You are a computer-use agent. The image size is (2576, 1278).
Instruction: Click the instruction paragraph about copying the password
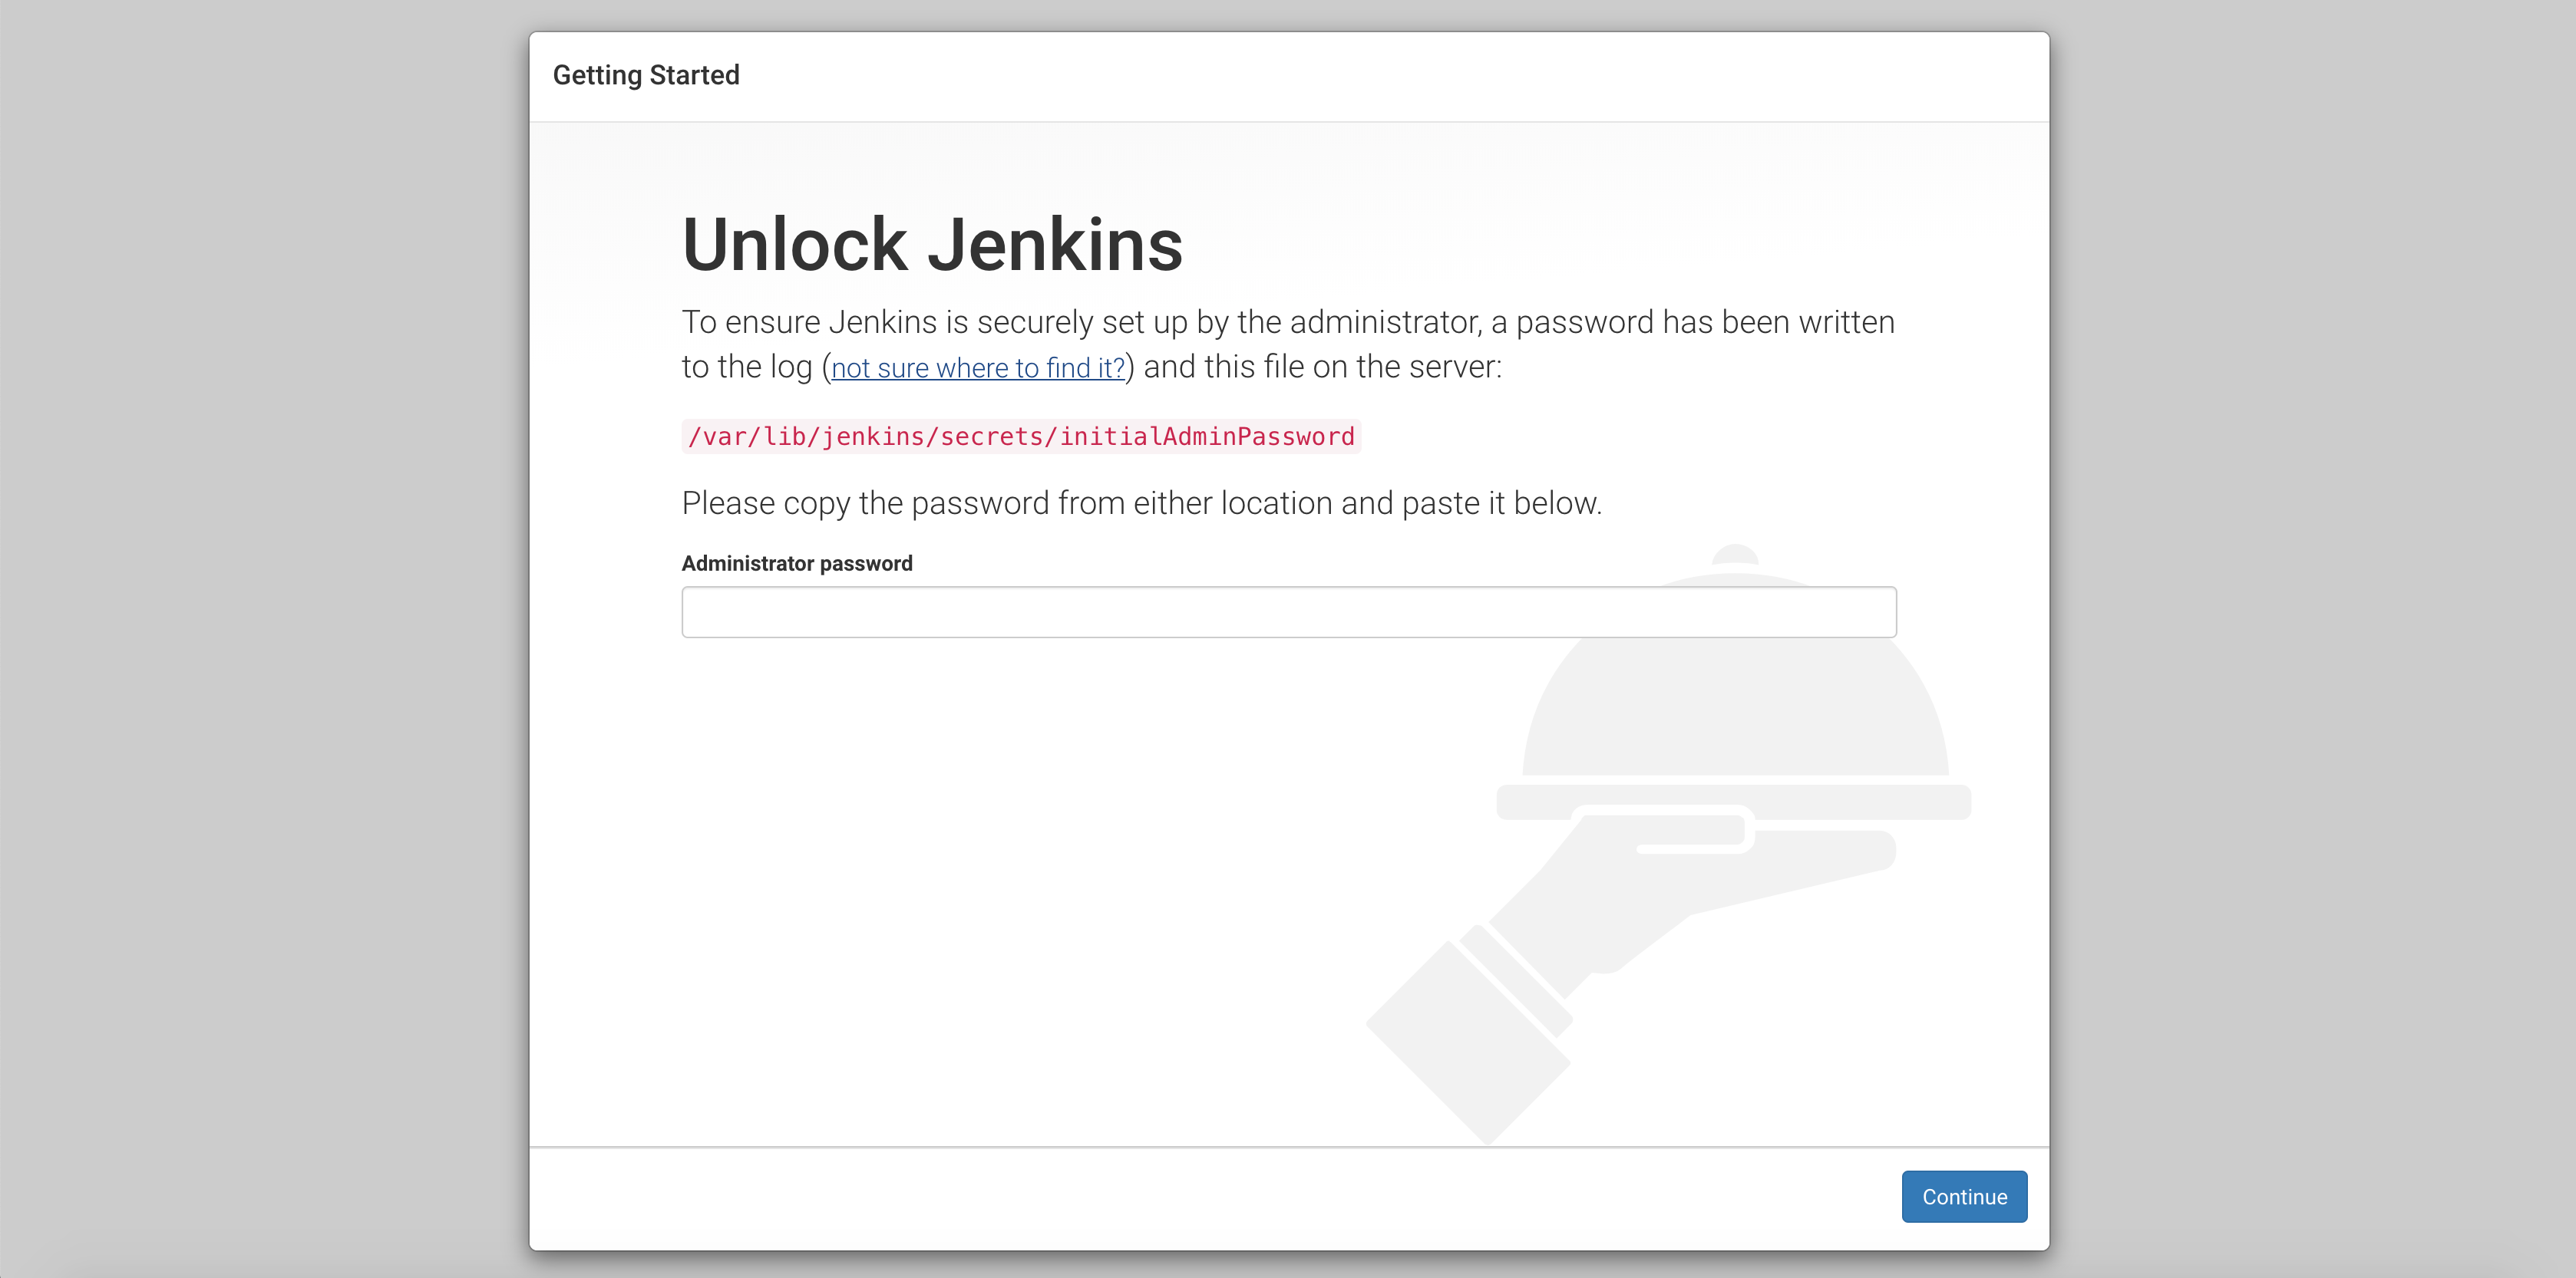pyautogui.click(x=1141, y=502)
